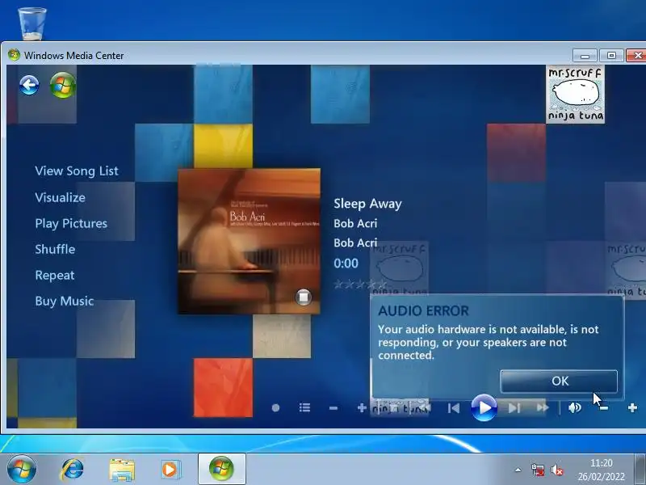Click the muted volume tray icon
Viewport: 646px width, 485px height.
[x=557, y=470]
